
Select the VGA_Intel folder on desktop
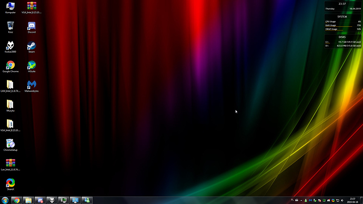click(11, 126)
